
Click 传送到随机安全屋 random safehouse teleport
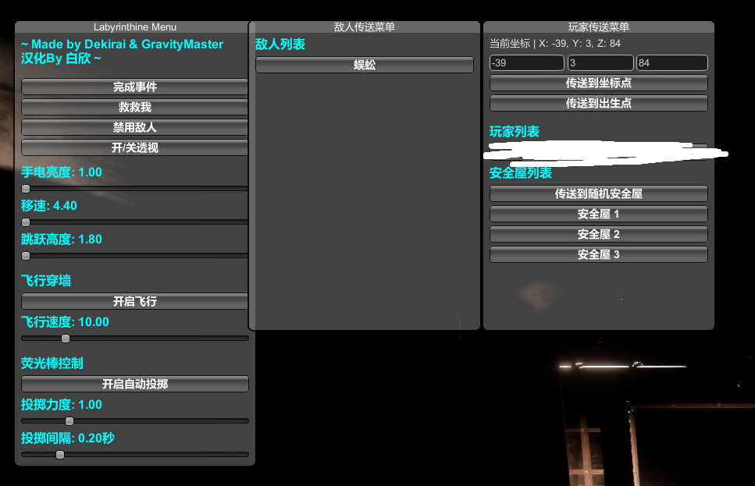(598, 193)
